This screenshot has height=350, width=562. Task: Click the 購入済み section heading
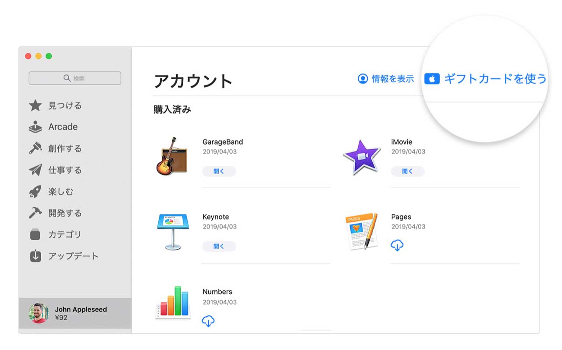(x=172, y=109)
